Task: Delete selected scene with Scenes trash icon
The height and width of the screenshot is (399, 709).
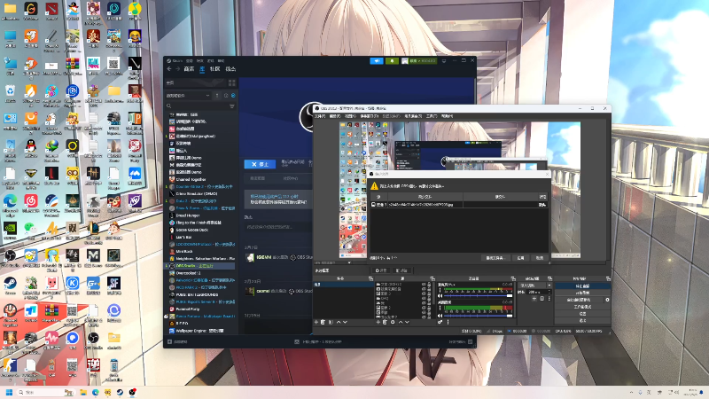Action: click(323, 322)
